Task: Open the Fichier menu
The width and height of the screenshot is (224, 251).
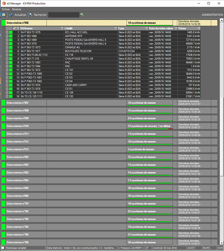Action: click(x=6, y=9)
